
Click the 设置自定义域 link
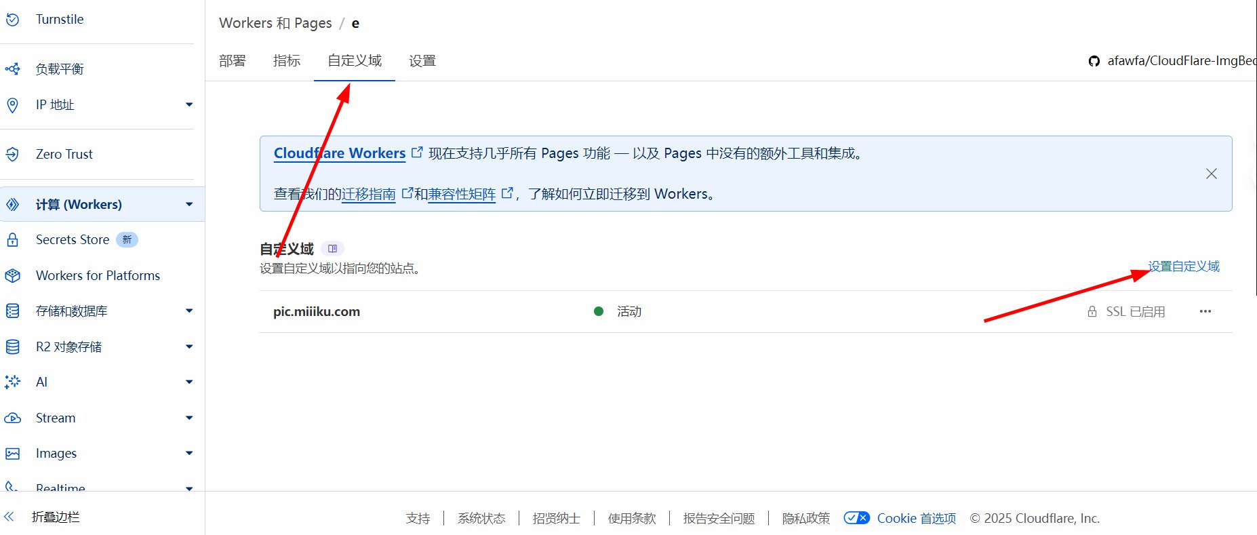[x=1184, y=266]
